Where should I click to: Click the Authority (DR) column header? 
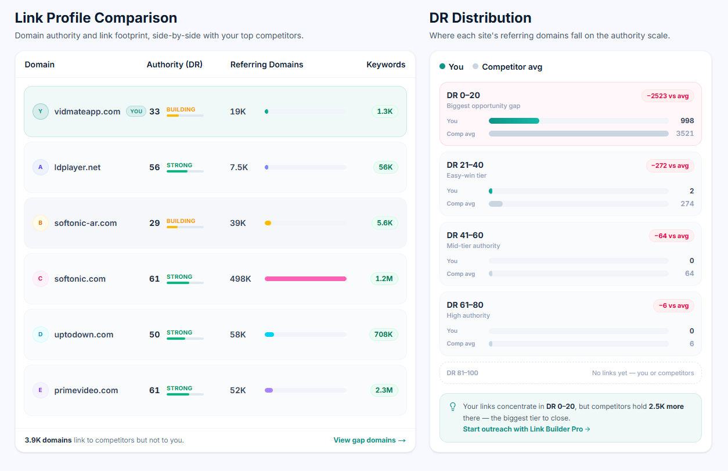pos(175,64)
